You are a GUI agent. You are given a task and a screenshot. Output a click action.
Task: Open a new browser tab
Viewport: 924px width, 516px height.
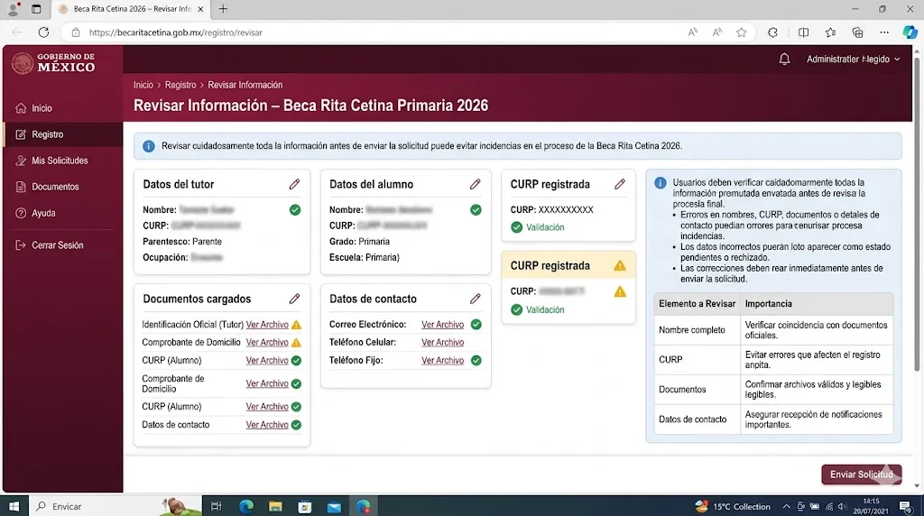(x=223, y=9)
